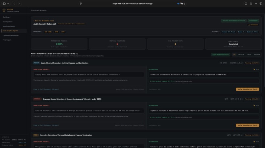Select New Investigation in the sidebar
265x148 pixels.
(9, 26)
